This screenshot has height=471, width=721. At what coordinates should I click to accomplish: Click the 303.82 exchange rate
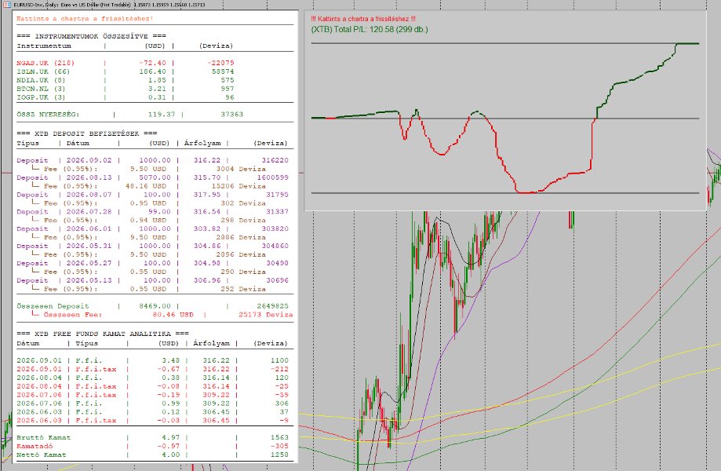pos(207,228)
